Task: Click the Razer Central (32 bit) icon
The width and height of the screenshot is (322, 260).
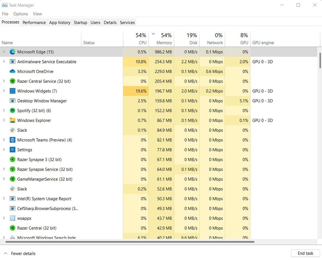Action: 12,228
